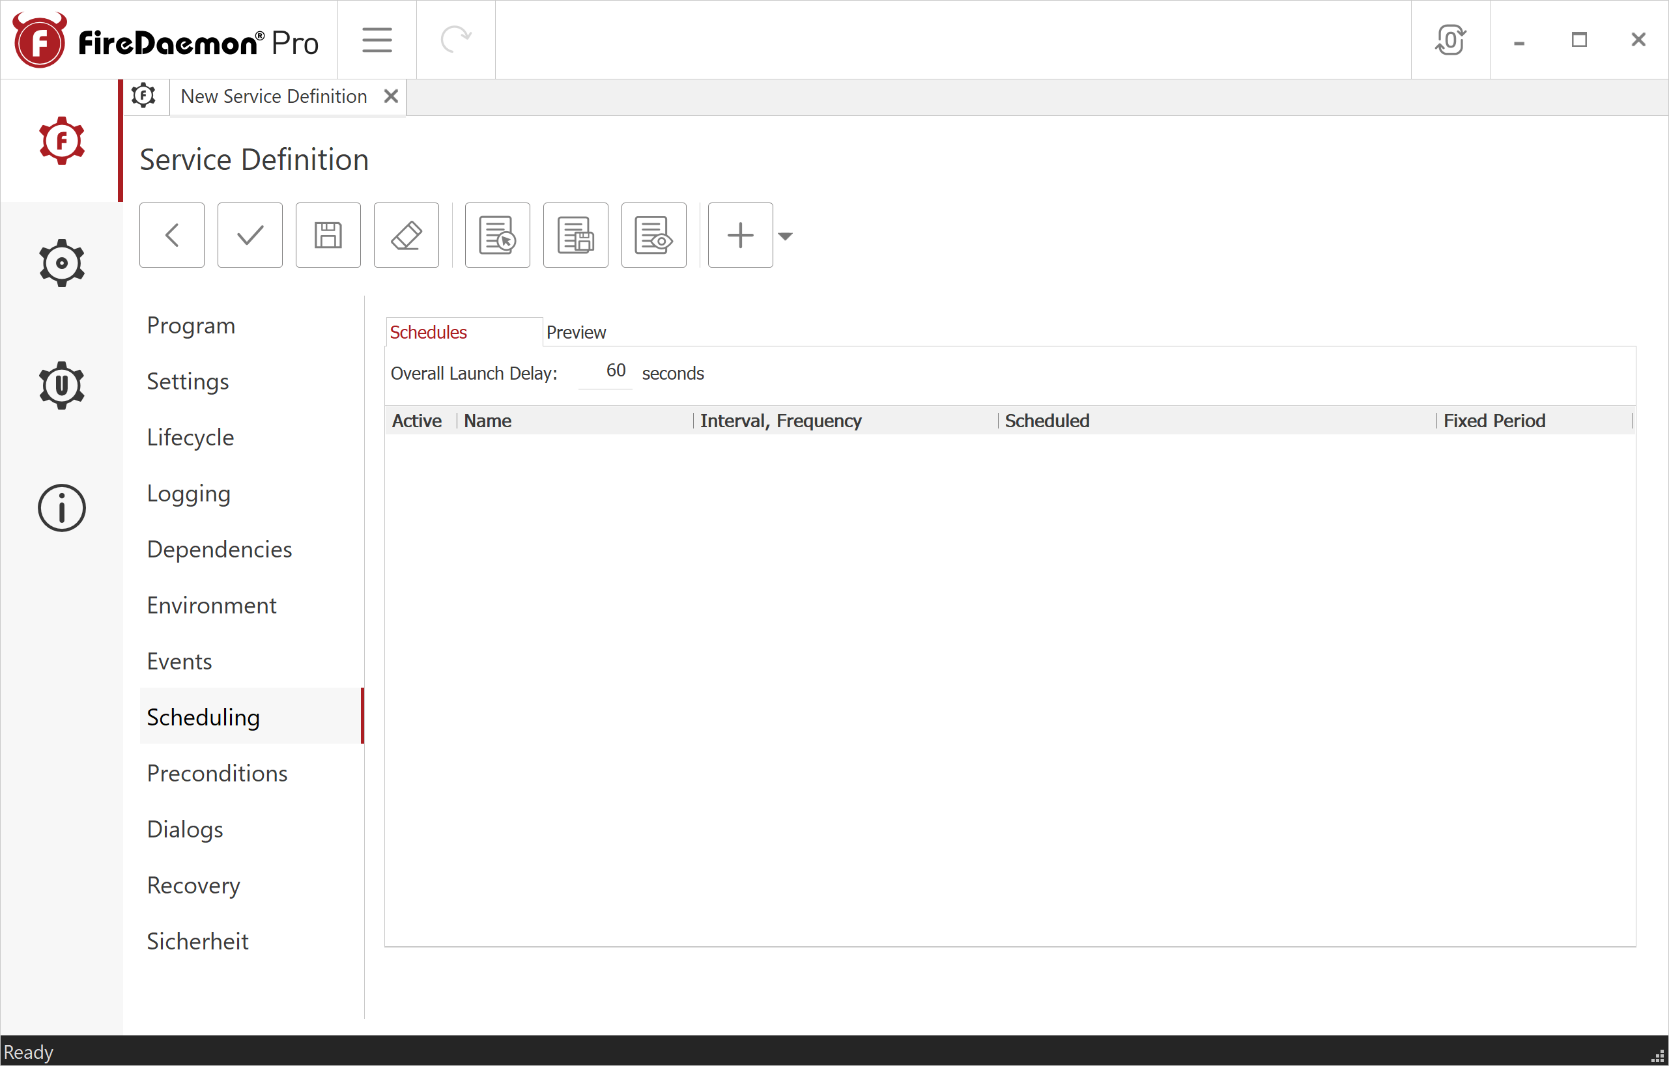Image resolution: width=1669 pixels, height=1066 pixels.
Task: Add a new schedule with the plus icon
Action: pos(739,235)
